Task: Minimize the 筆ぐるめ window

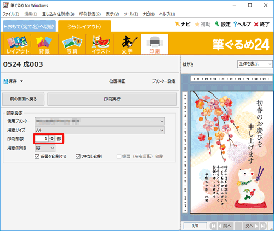Action: point(235,5)
